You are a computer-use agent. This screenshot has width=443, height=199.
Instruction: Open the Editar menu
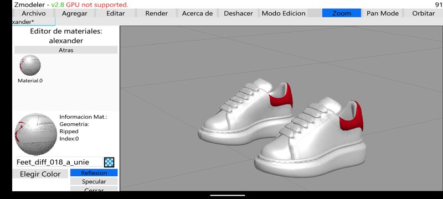coord(116,13)
